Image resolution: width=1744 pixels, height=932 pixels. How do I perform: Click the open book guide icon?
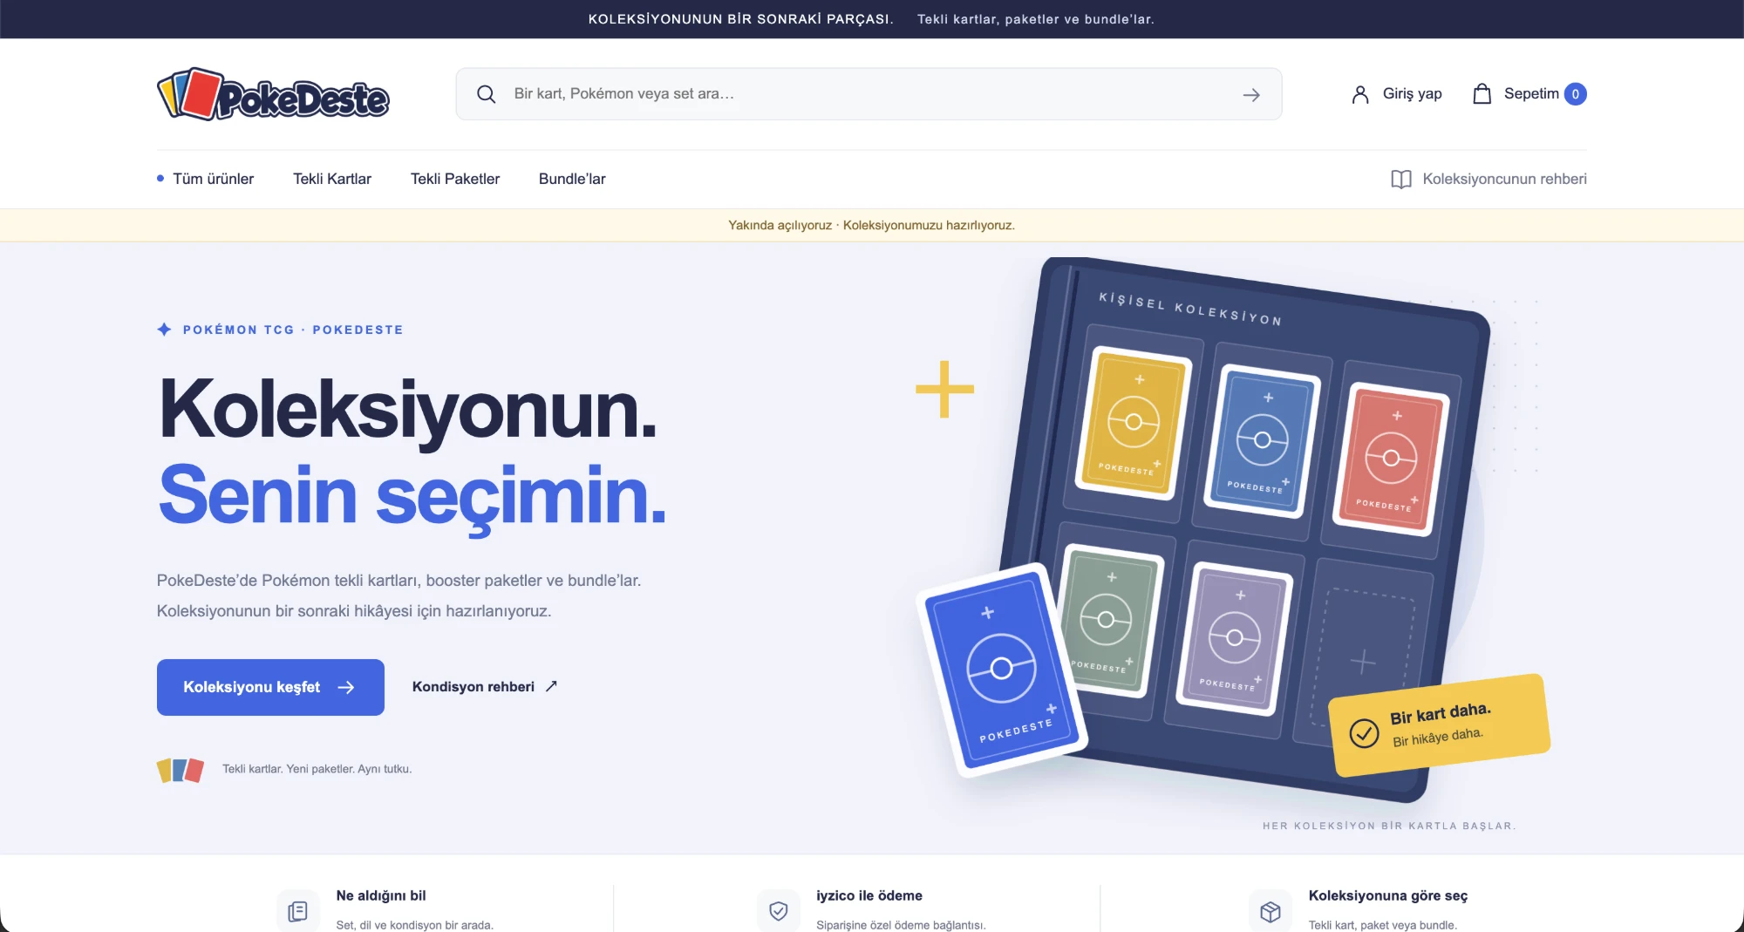1401,179
